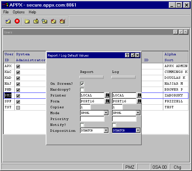Click the APPX application icon in title bar

[5, 5]
